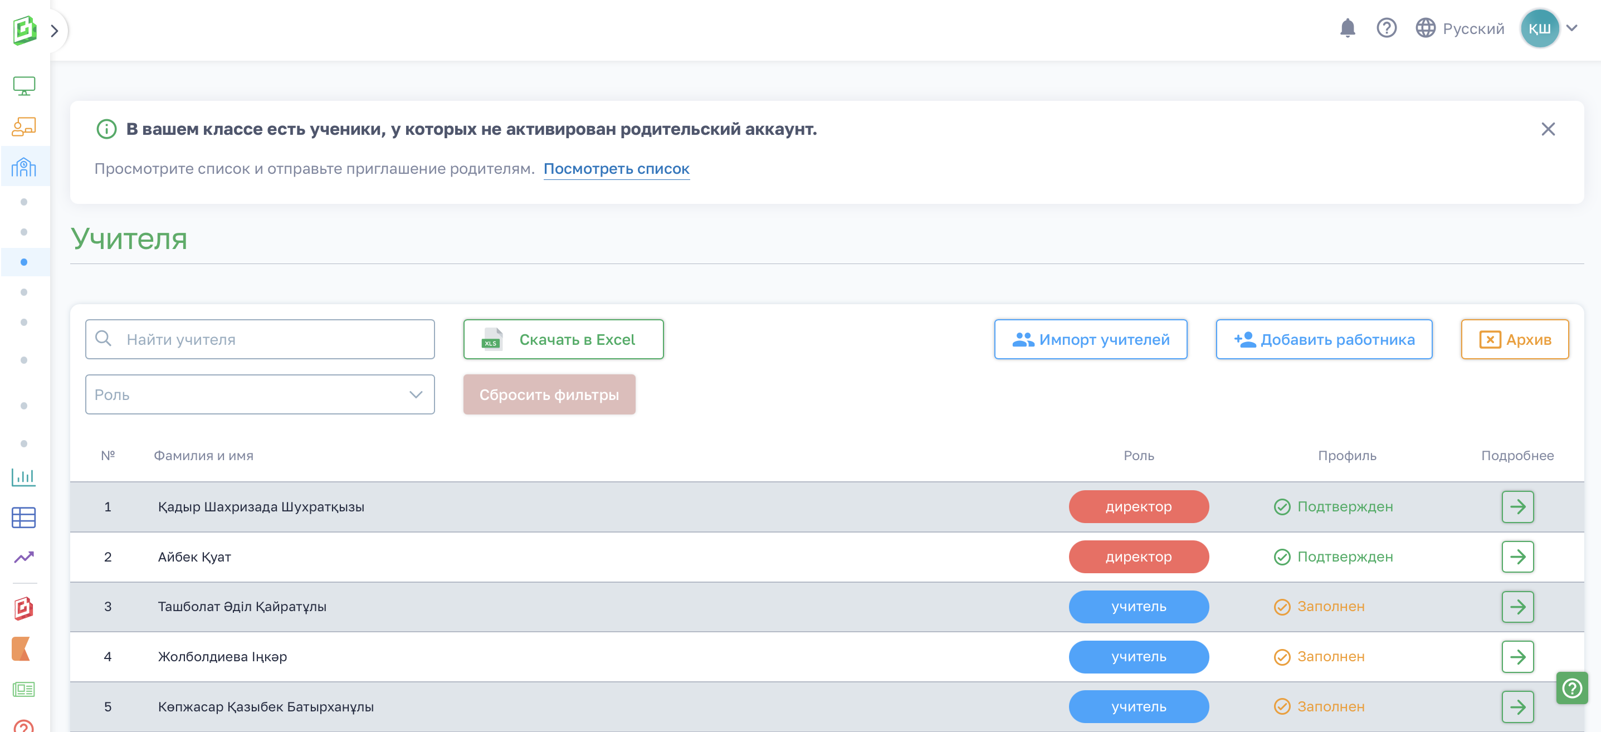1601x732 pixels.
Task: Click Скачать в Excel button
Action: (563, 339)
